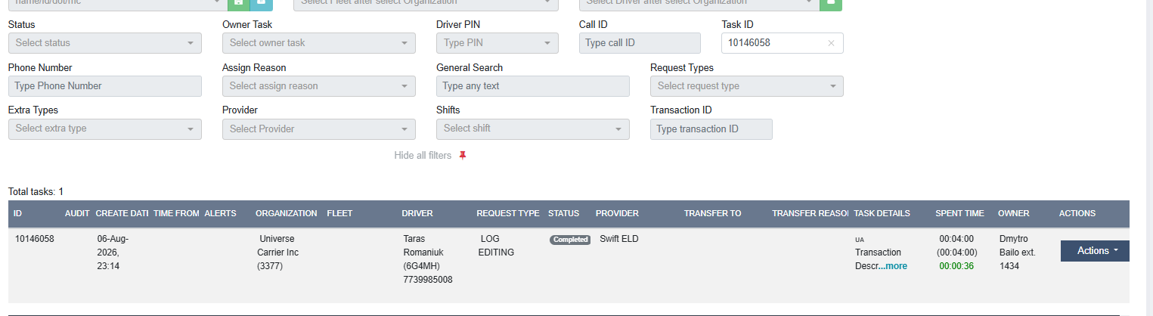Open the Request Types dropdown
1153x316 pixels.
point(747,86)
